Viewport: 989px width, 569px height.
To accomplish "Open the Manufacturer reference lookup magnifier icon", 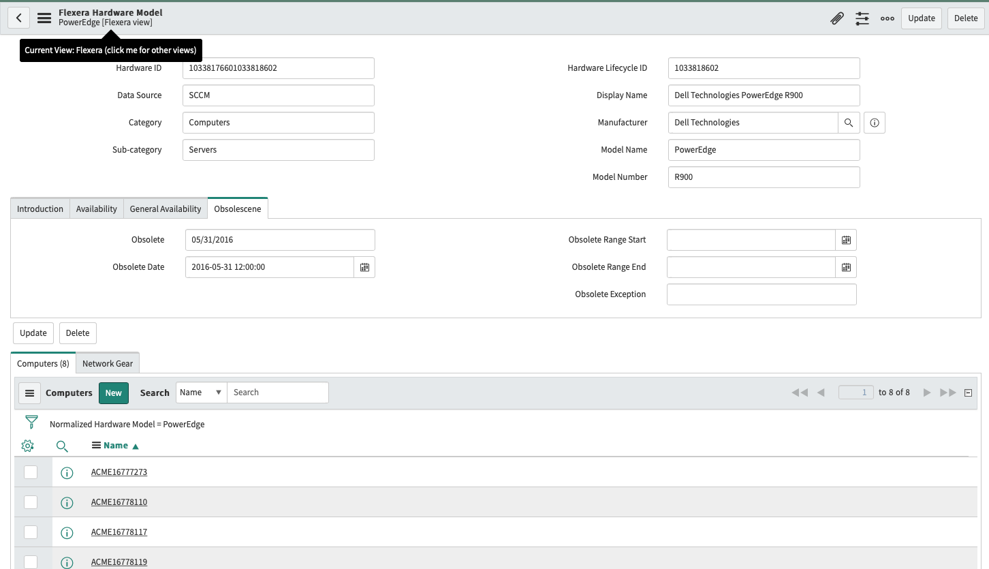I will click(x=849, y=123).
